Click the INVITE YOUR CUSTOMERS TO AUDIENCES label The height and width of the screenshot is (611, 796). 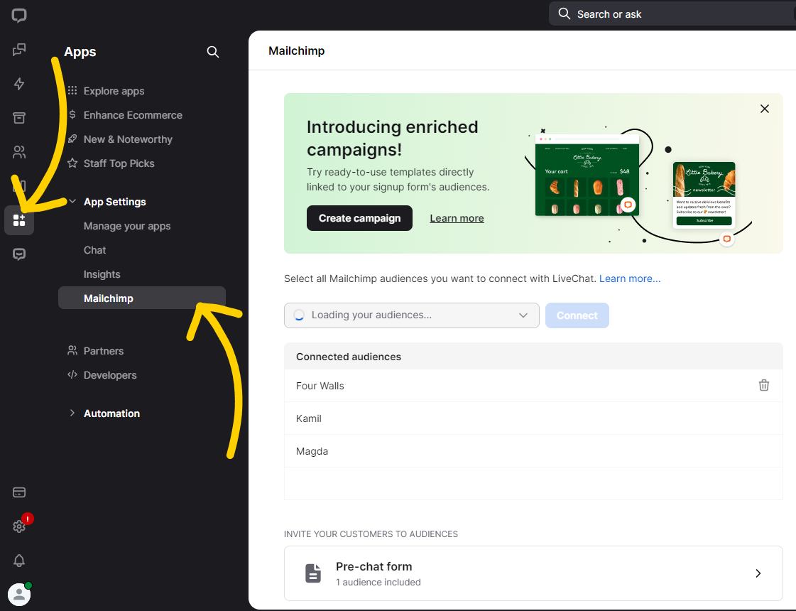[371, 534]
